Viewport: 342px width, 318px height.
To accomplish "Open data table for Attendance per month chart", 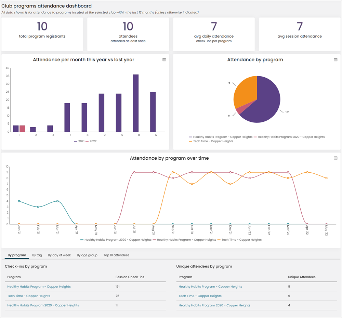I will [164, 59].
